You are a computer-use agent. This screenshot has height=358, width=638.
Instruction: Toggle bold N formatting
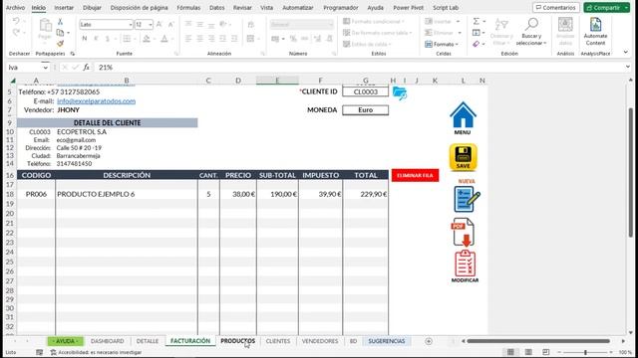point(85,39)
